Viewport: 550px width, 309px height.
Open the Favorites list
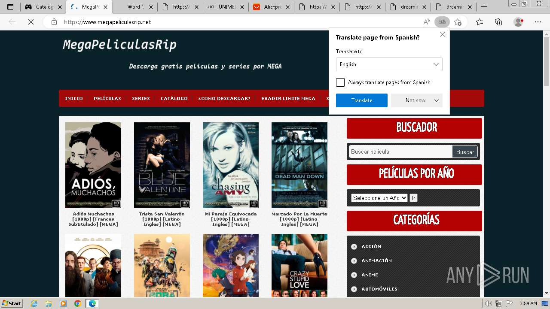pos(480,22)
